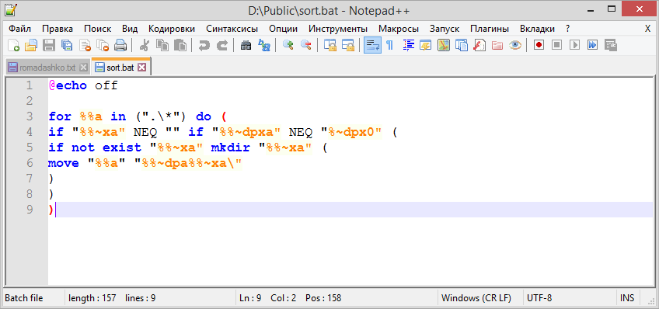Open the Function List panel icon
This screenshot has height=309, width=659.
[x=479, y=45]
